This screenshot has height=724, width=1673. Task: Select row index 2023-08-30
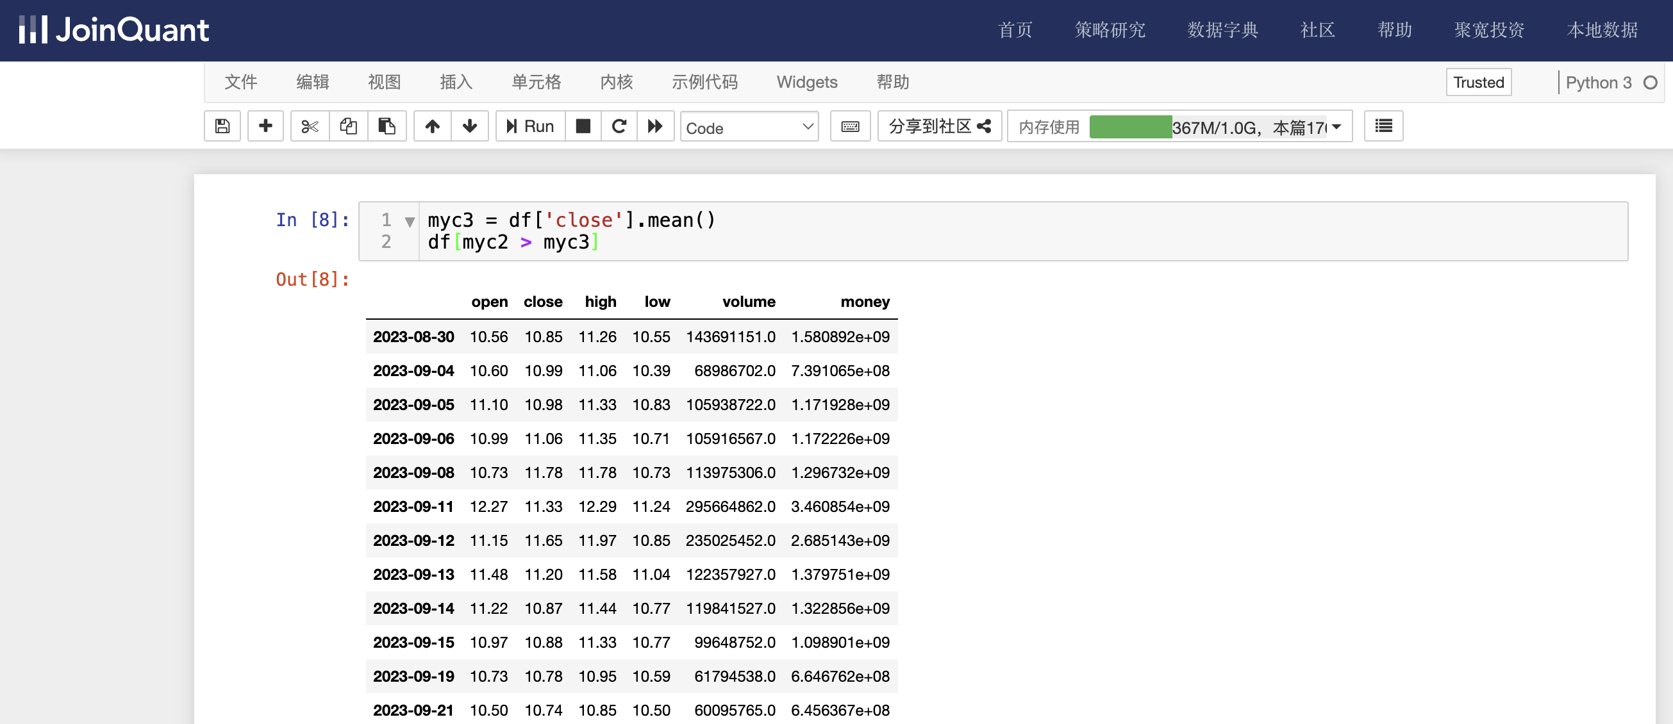(x=413, y=337)
